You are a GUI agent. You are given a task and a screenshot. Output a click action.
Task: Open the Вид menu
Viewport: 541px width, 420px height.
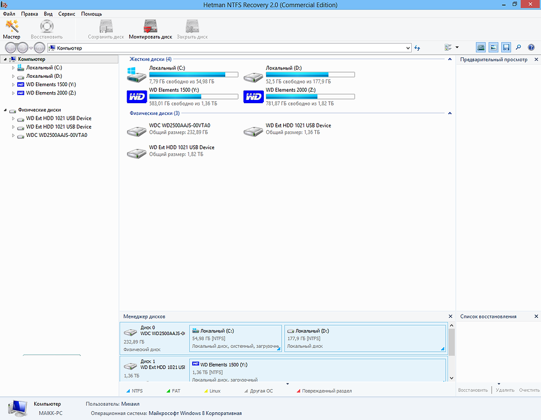click(x=48, y=14)
